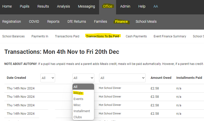The height and width of the screenshot is (121, 204).
Task: Open the Families tab
Action: [x=100, y=21]
